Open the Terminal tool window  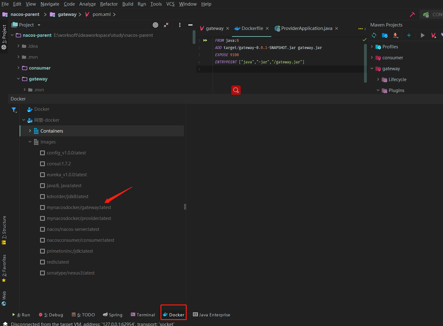tap(143, 315)
